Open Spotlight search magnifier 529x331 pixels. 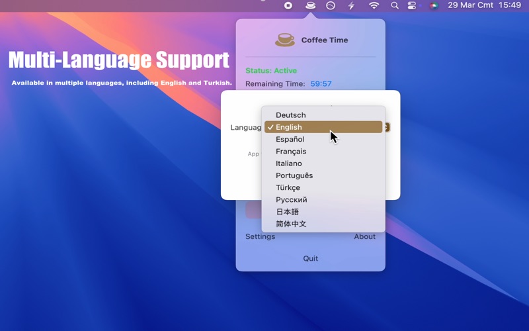pos(394,5)
